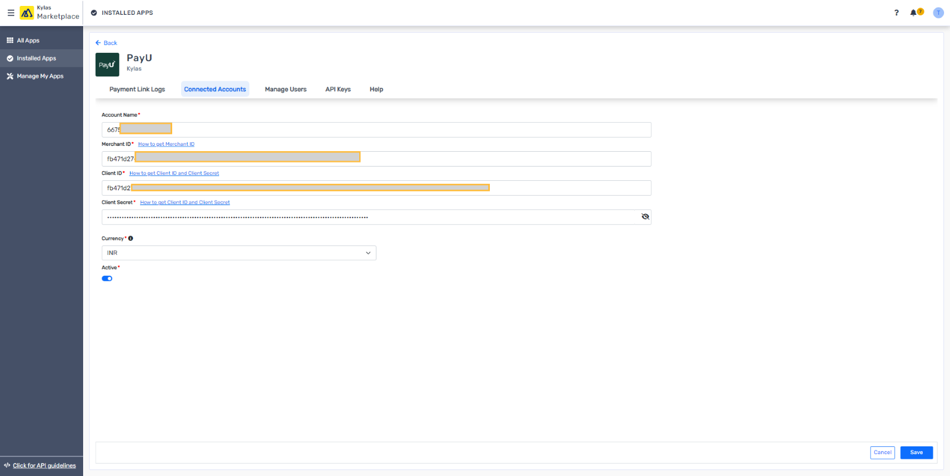Click the Cancel button
The width and height of the screenshot is (950, 476).
882,452
